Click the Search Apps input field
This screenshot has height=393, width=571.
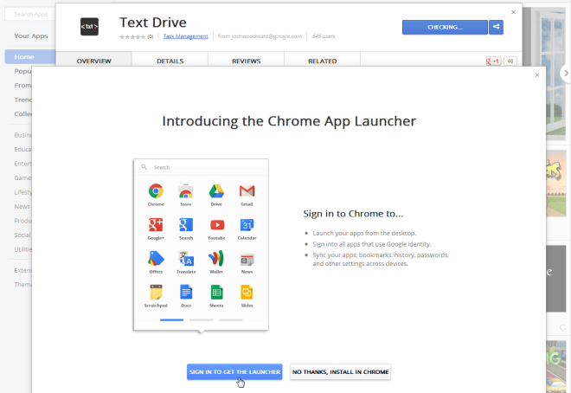(30, 14)
